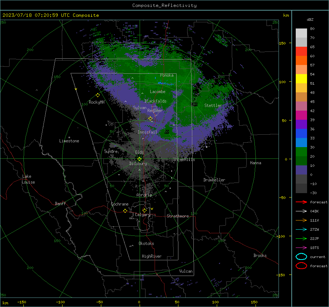Click the asterisk marker above Limestone
Screen dimensions: 329x307
[69, 138]
